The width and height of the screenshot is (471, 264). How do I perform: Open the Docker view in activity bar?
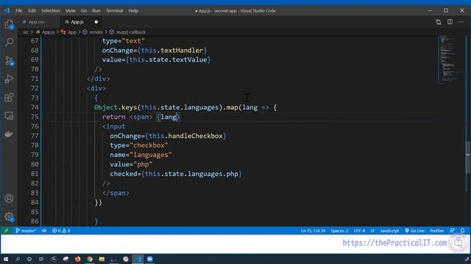point(9,134)
